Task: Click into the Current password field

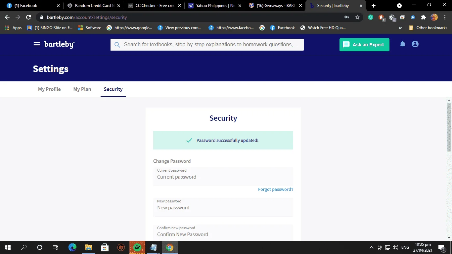Action: (223, 177)
